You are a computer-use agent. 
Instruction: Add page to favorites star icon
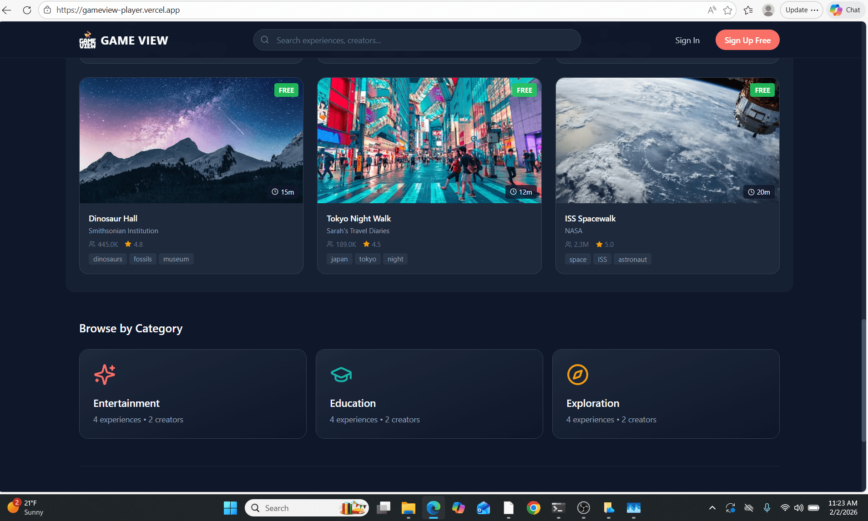tap(727, 10)
